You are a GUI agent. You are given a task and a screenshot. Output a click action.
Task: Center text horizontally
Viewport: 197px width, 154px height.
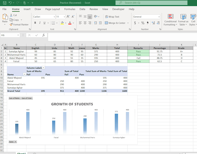pyautogui.click(x=85, y=23)
